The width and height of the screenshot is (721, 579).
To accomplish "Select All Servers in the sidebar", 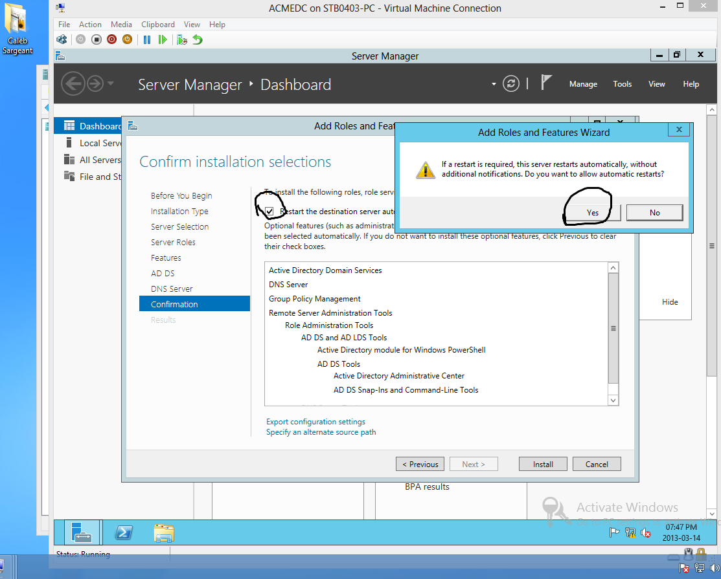I will click(88, 160).
